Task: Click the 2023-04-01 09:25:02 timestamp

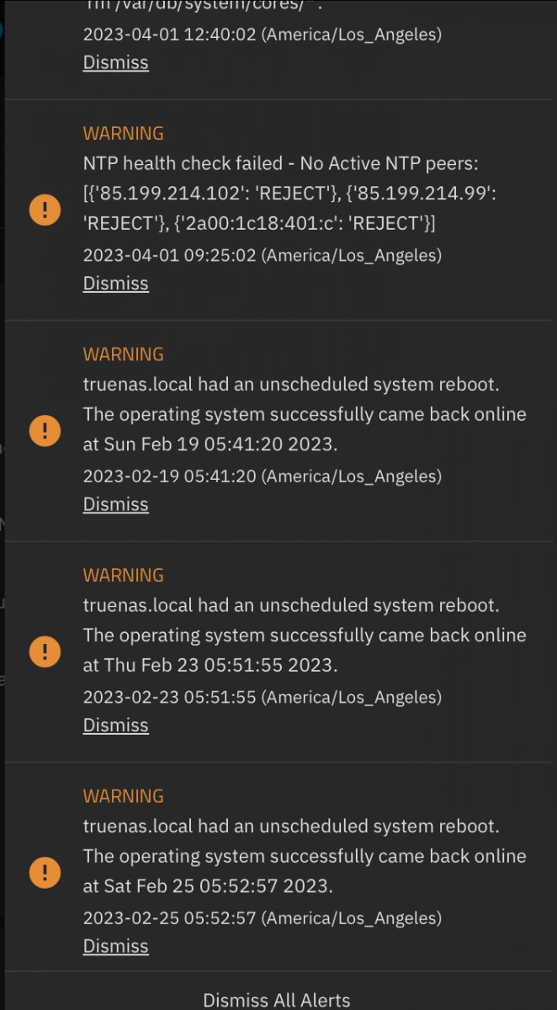Action: click(x=262, y=255)
